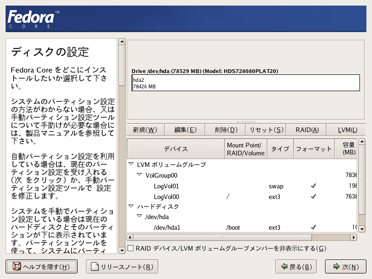This screenshot has width=372, height=279.
Task: Click the lifebuoy icon on the help button
Action: [x=17, y=266]
